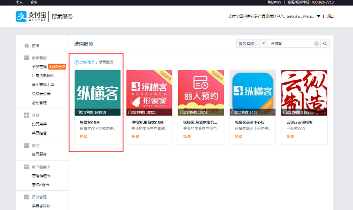Click the order count 3469 label

point(244,112)
